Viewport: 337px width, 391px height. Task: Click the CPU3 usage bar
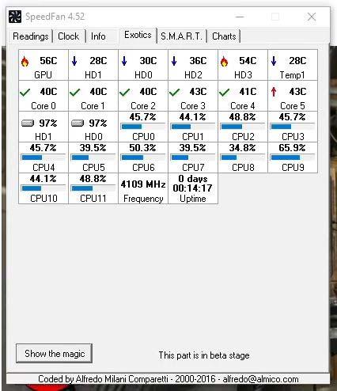pos(293,127)
